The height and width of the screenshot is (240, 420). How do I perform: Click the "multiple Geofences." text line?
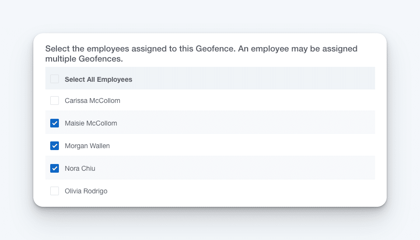[84, 59]
